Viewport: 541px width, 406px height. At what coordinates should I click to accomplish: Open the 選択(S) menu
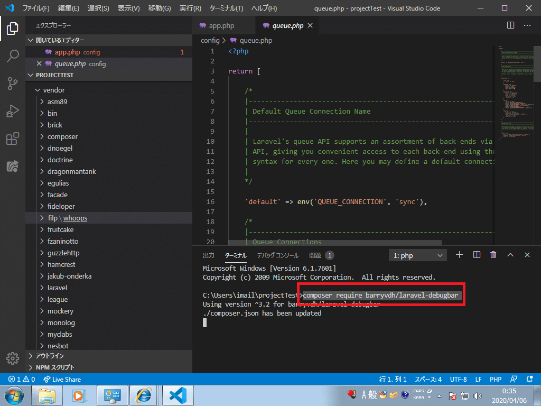pos(98,8)
